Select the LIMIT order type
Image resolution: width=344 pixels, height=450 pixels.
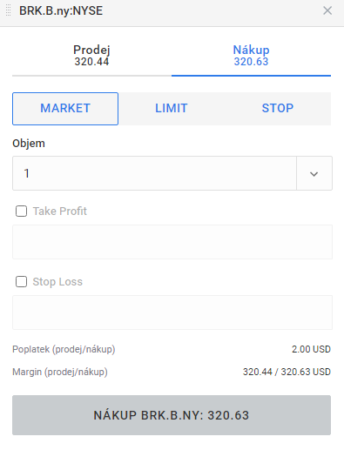click(x=172, y=109)
